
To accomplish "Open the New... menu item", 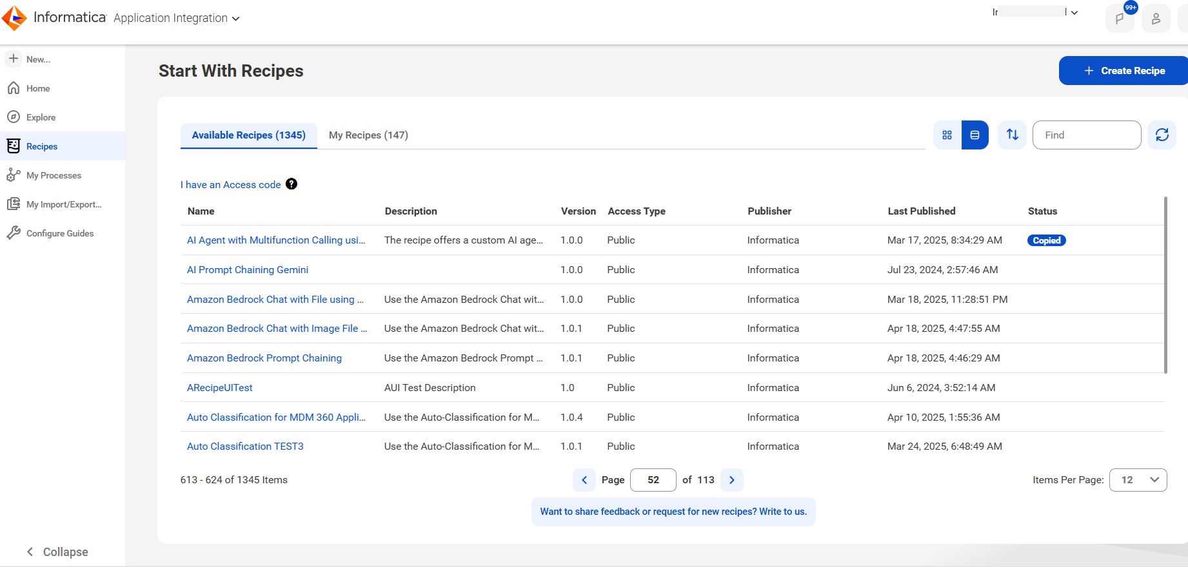I will (x=38, y=59).
